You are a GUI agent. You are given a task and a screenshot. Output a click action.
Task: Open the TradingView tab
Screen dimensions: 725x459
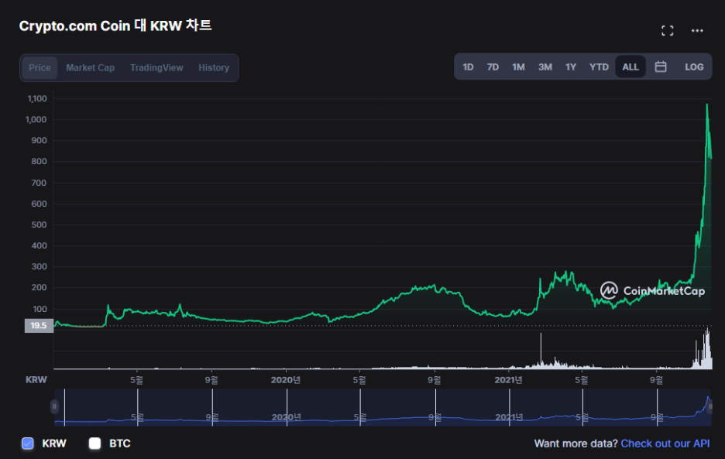click(156, 68)
